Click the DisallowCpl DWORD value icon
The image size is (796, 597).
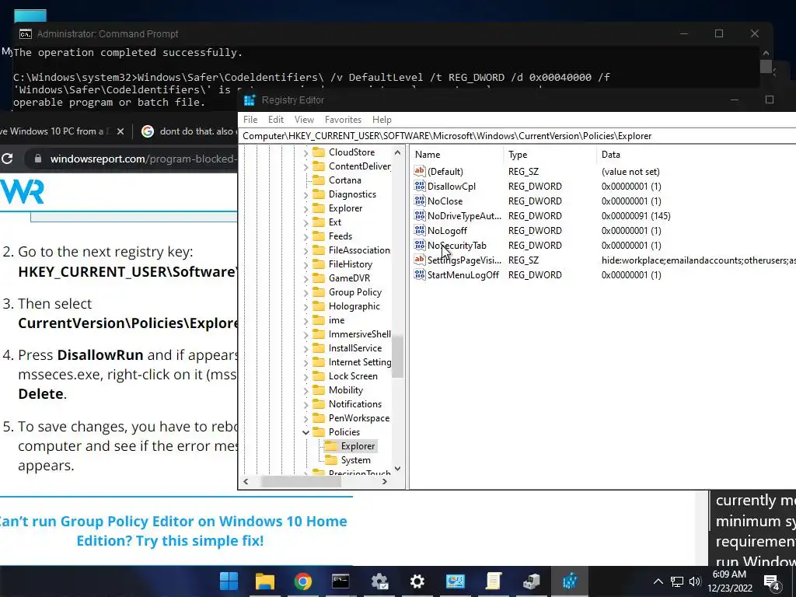pyautogui.click(x=419, y=187)
